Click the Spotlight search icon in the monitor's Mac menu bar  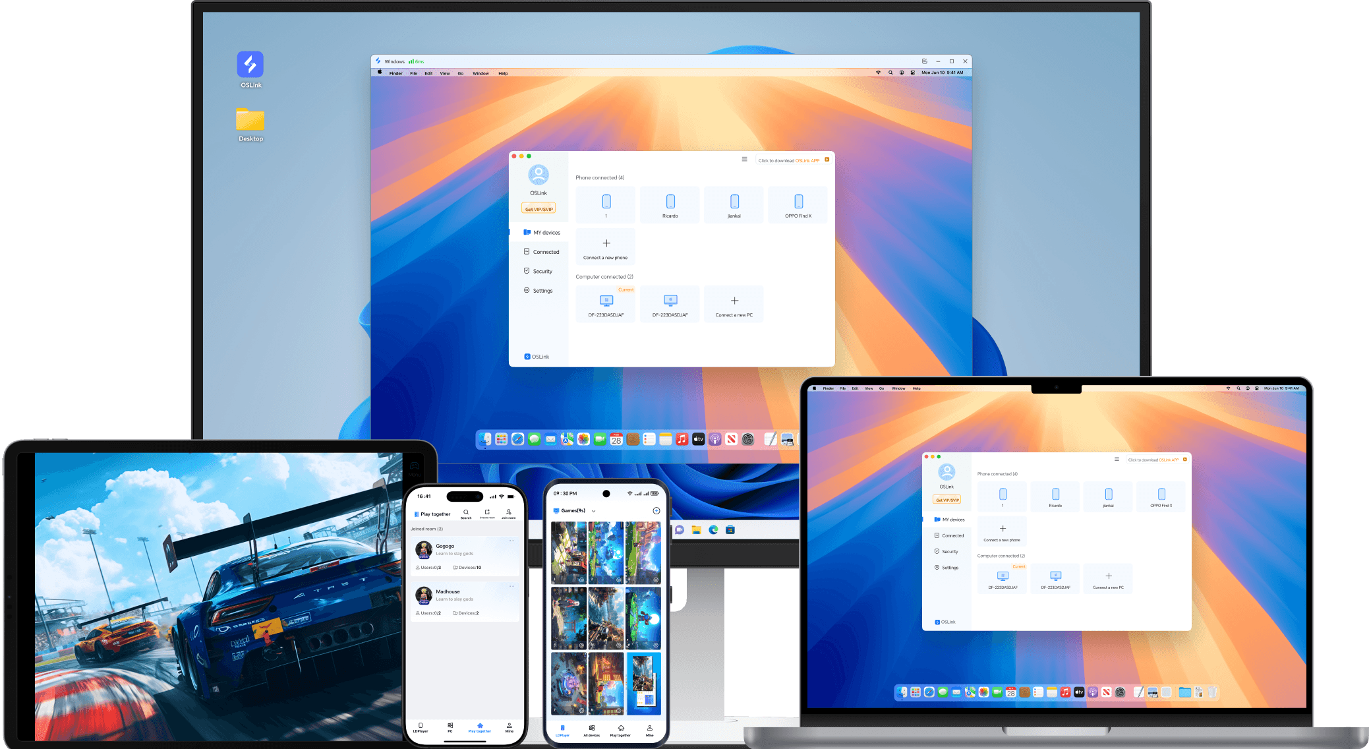coord(890,73)
